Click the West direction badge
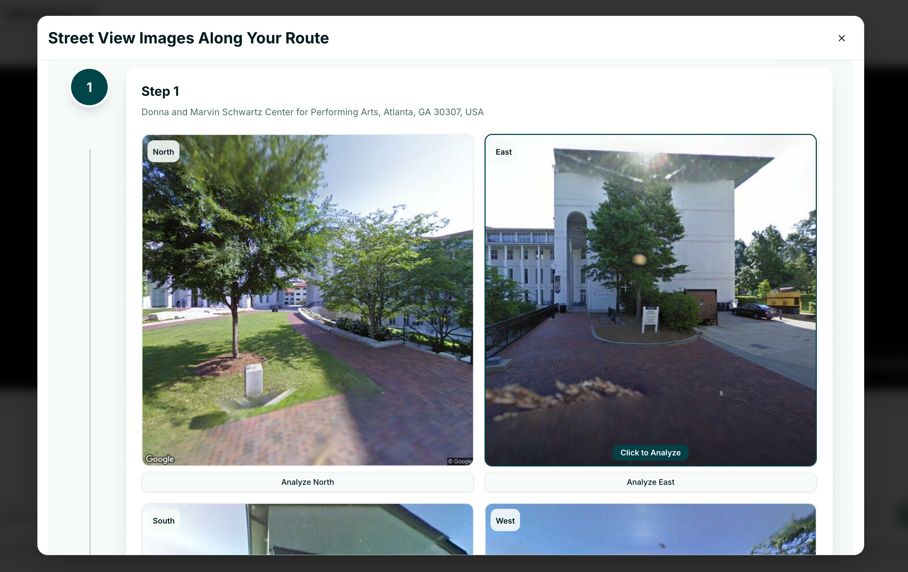 (x=505, y=520)
